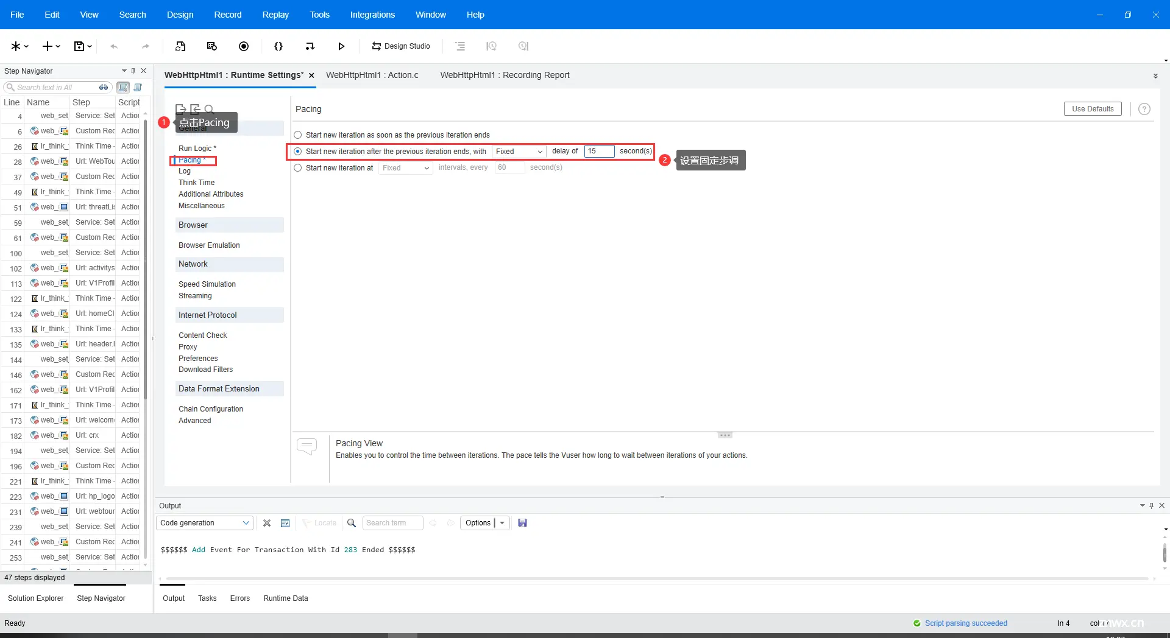Click the compile script toolbar icon
Image resolution: width=1170 pixels, height=638 pixels.
tap(310, 46)
